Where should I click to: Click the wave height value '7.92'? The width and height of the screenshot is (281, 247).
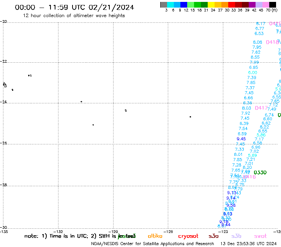(x=246, y=113)
